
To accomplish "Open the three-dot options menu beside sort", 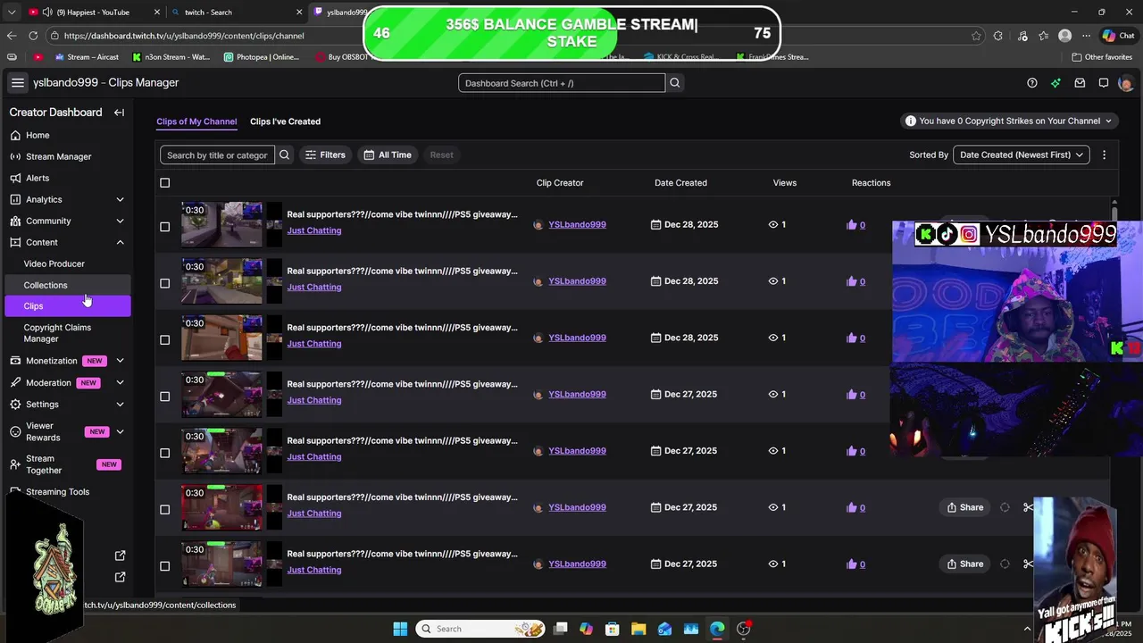I will [x=1104, y=154].
